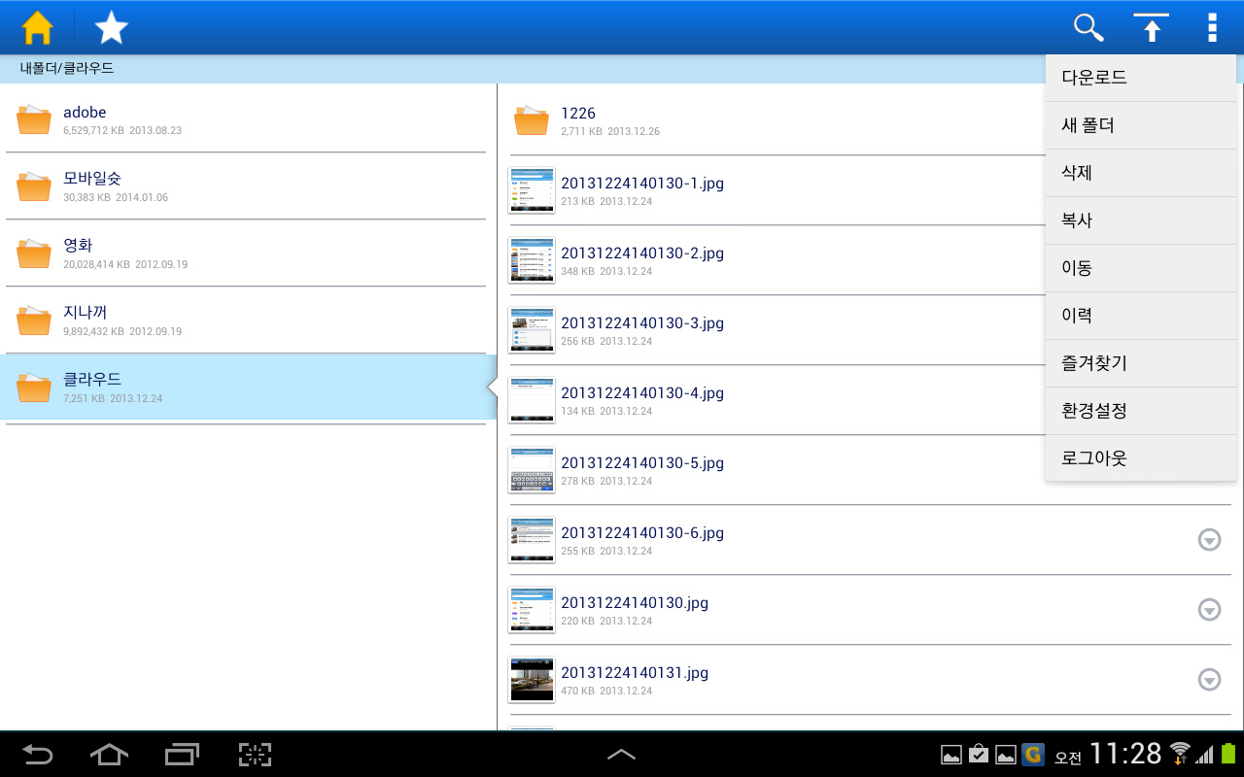The height and width of the screenshot is (777, 1244).
Task: Open the adobe folder
Action: [x=246, y=118]
